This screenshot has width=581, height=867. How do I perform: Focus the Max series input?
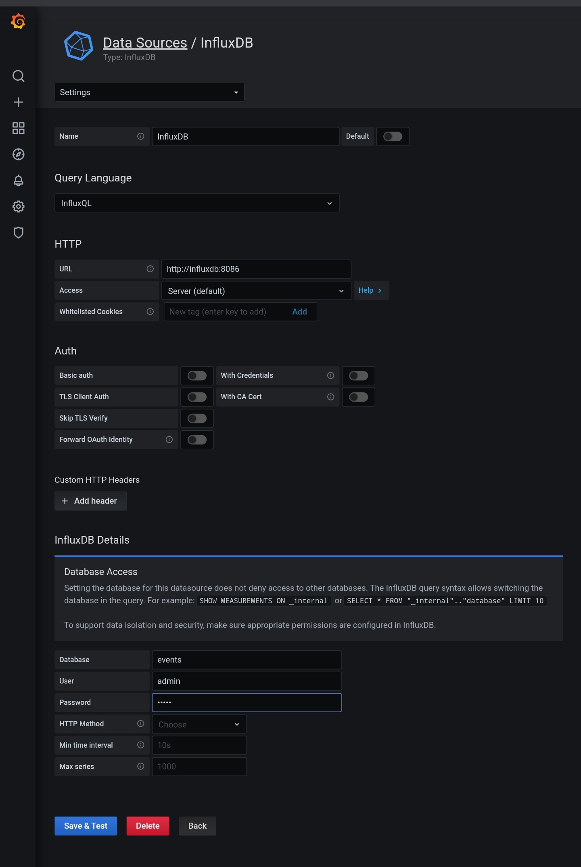pos(199,767)
